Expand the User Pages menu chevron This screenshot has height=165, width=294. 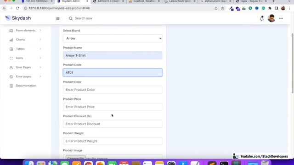(40, 67)
